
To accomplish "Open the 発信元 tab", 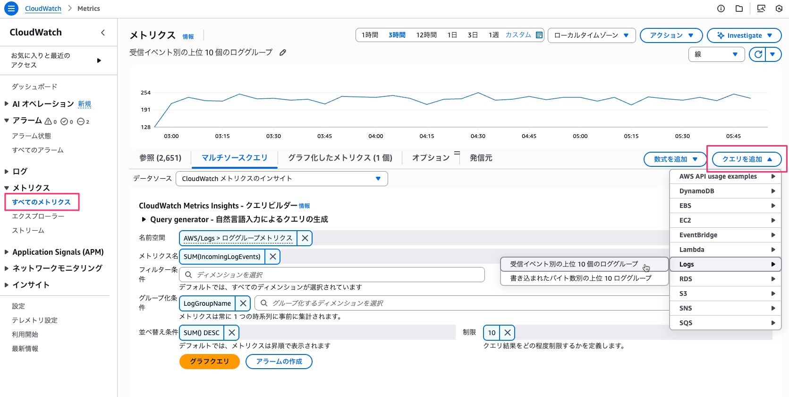I will point(481,158).
